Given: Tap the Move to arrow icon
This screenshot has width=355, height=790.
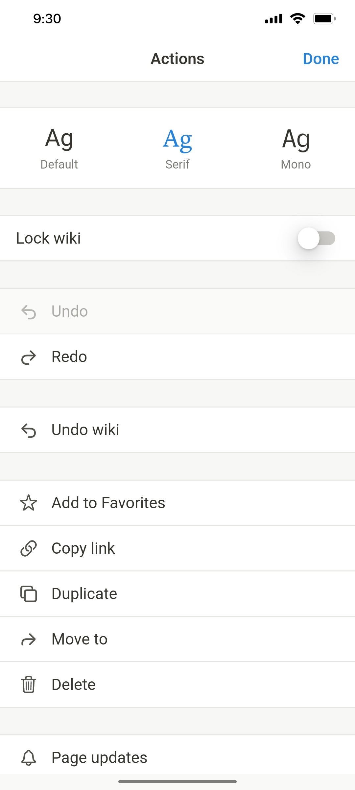Looking at the screenshot, I should 29,639.
